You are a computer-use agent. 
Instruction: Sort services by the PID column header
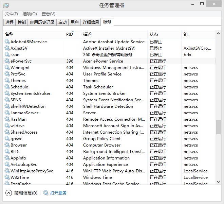tap(70, 34)
